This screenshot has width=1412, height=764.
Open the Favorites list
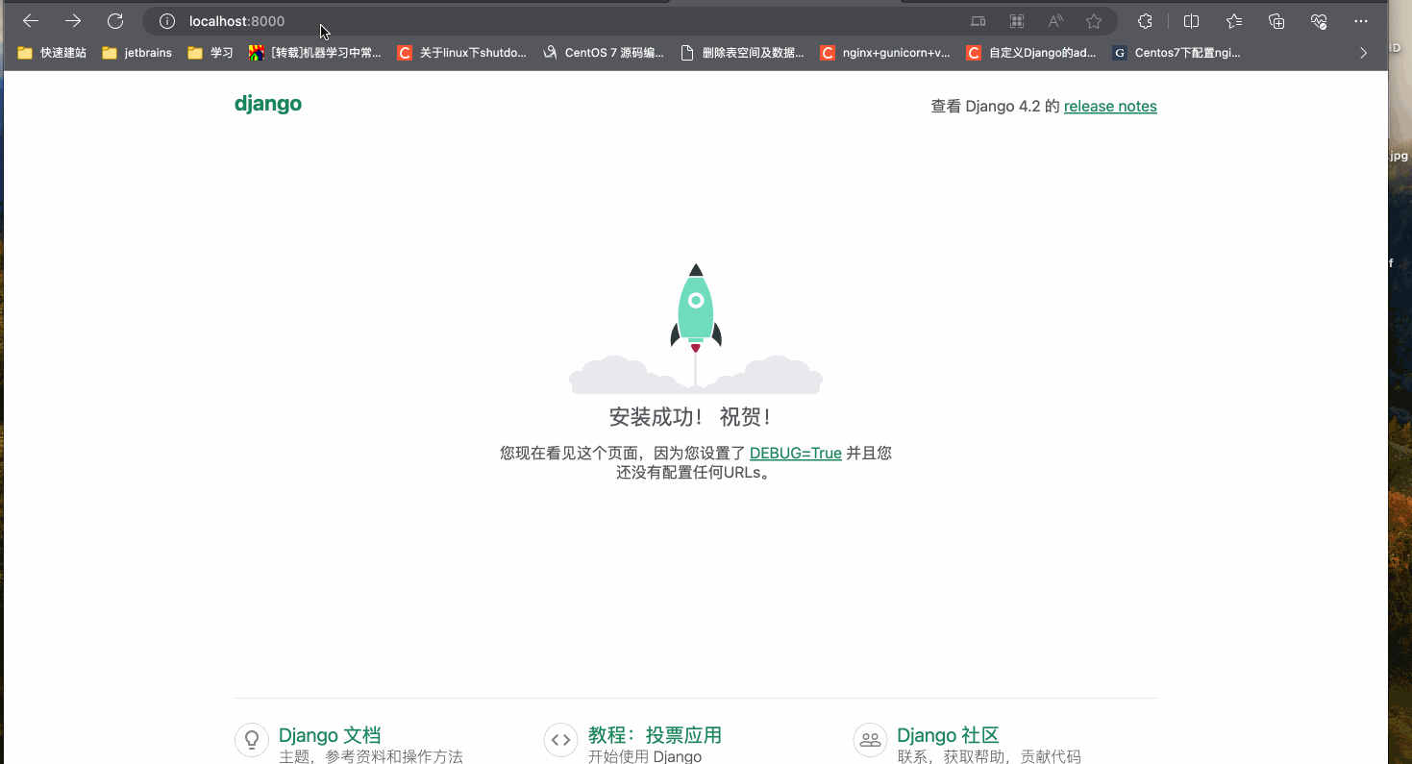pos(1234,21)
